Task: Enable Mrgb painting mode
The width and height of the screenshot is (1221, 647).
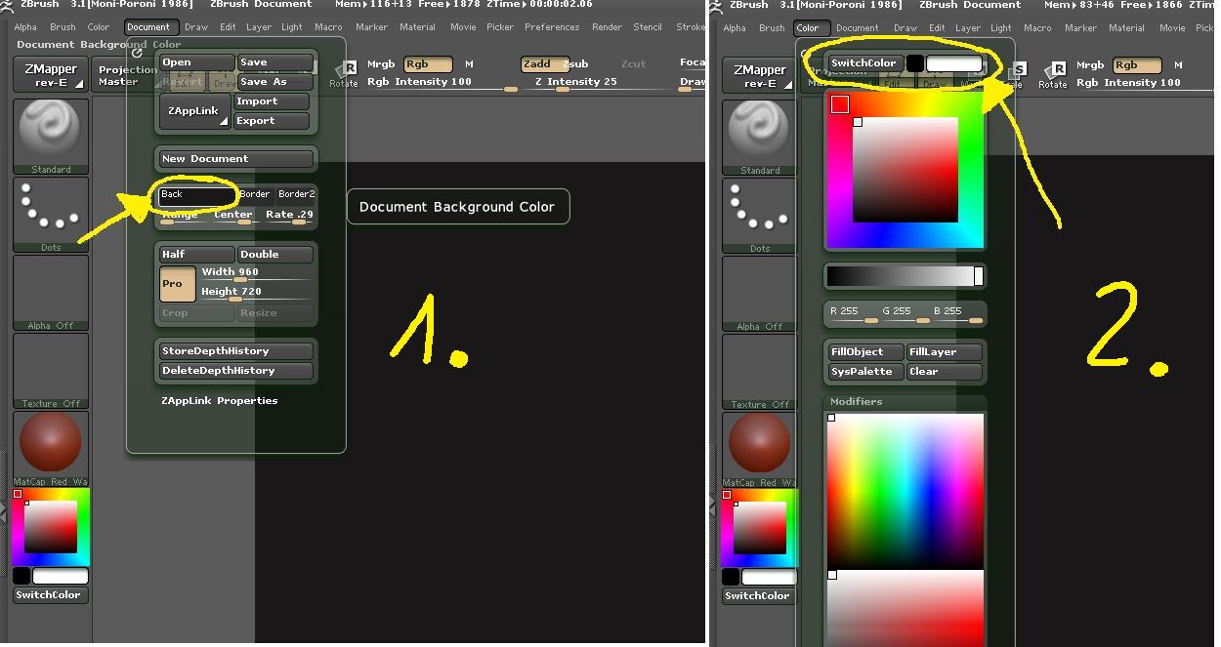Action: point(380,64)
